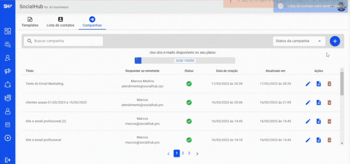
Task: Click the Atualizado em column header
Action: (x=276, y=71)
